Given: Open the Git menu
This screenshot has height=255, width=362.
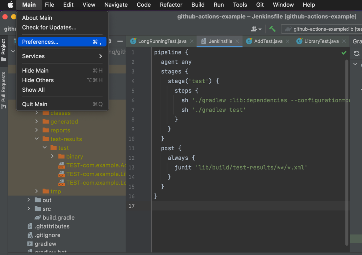Looking at the screenshot, I should point(260,5).
